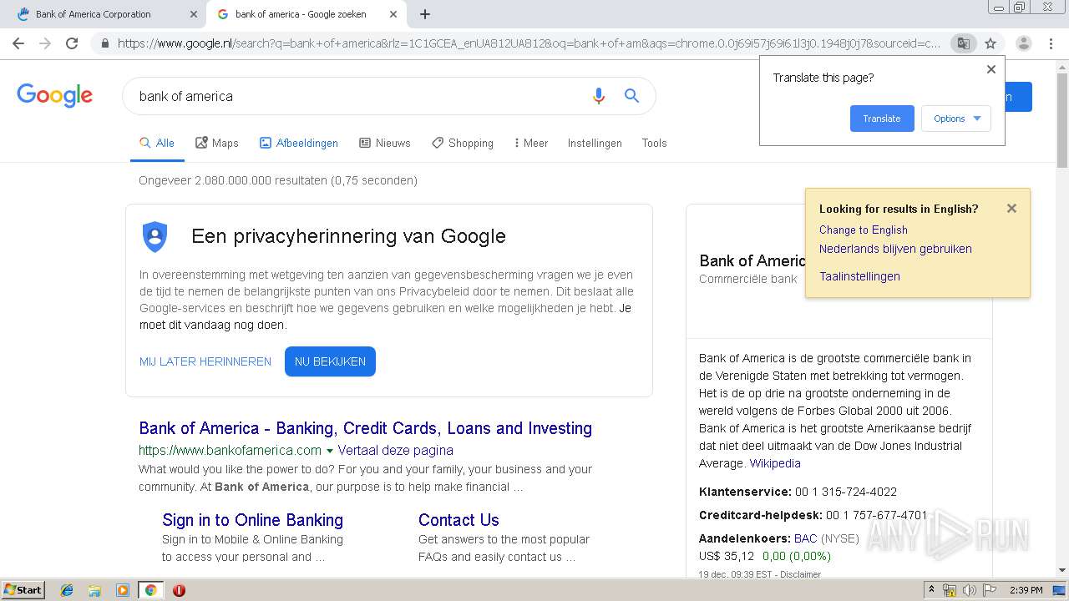Click the Google logo
This screenshot has height=601, width=1069.
point(54,95)
